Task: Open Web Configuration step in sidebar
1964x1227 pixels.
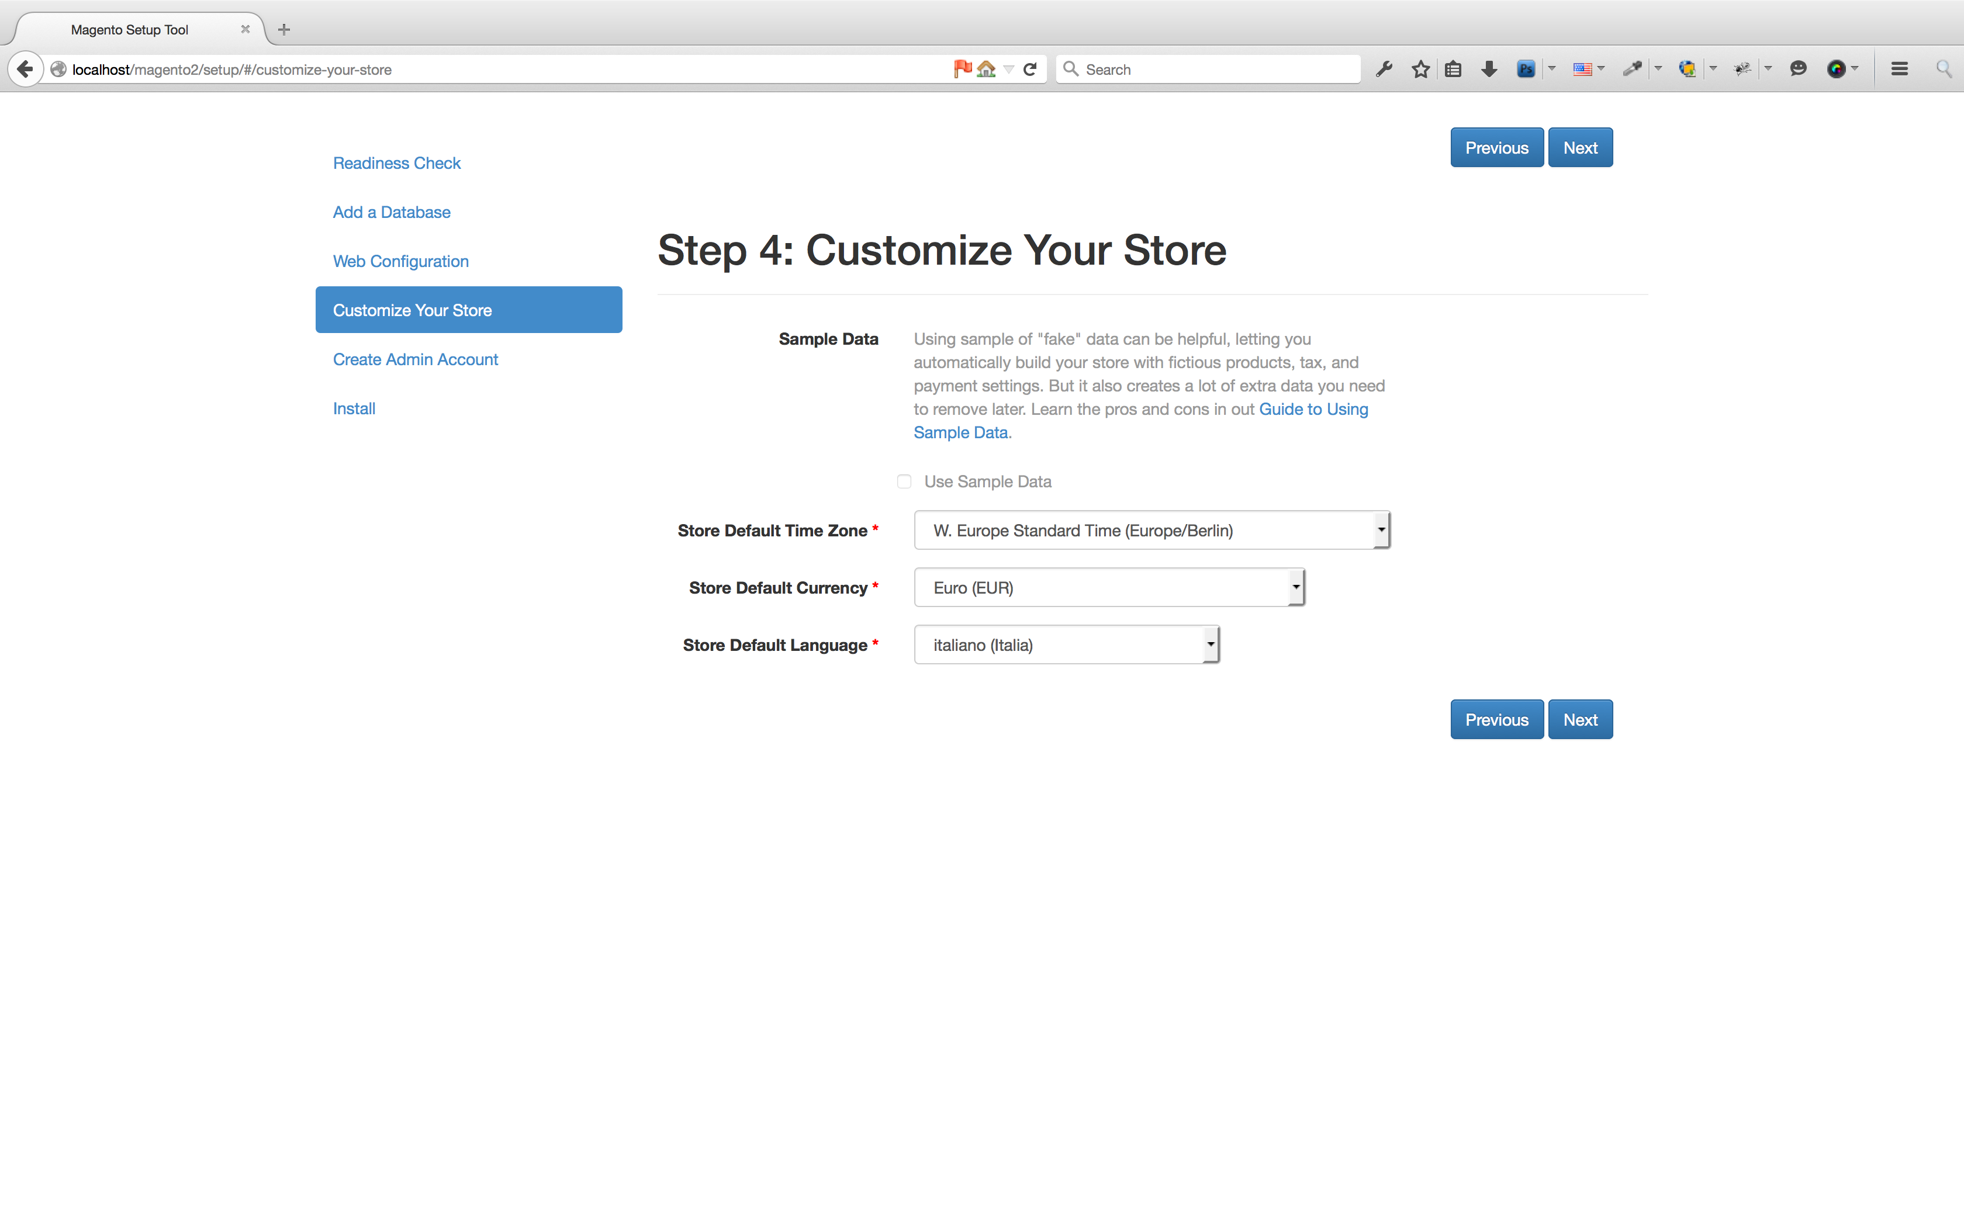Action: point(400,261)
